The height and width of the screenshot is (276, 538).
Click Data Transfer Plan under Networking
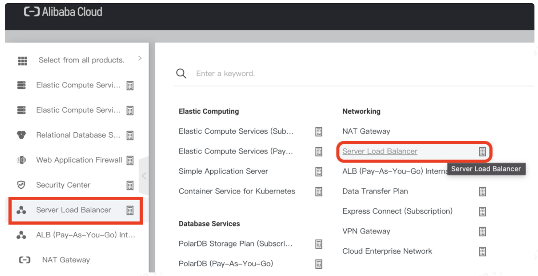tap(375, 191)
